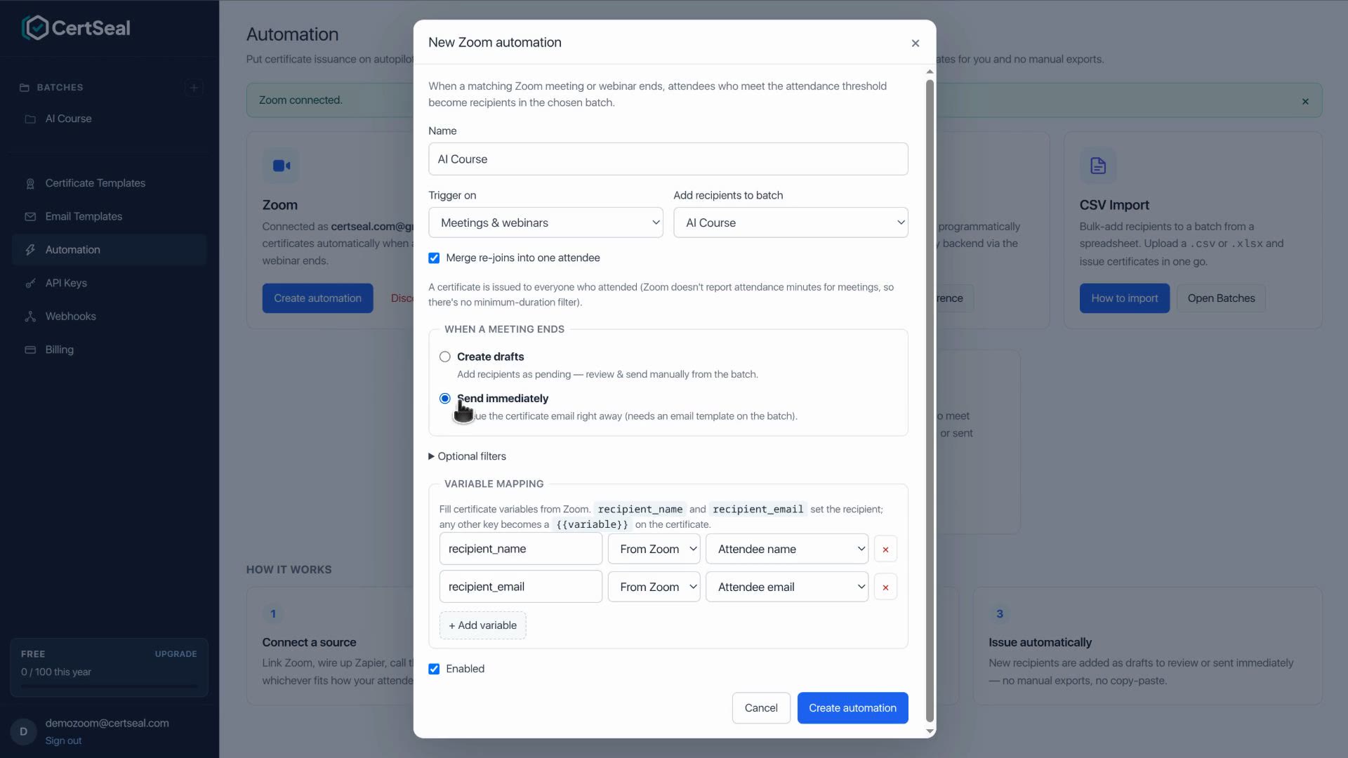Viewport: 1348px width, 758px height.
Task: Remove the recipient_email mapping row
Action: (885, 587)
